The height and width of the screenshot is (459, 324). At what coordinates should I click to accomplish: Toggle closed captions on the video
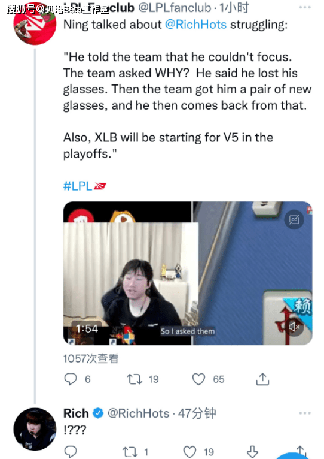tap(294, 219)
